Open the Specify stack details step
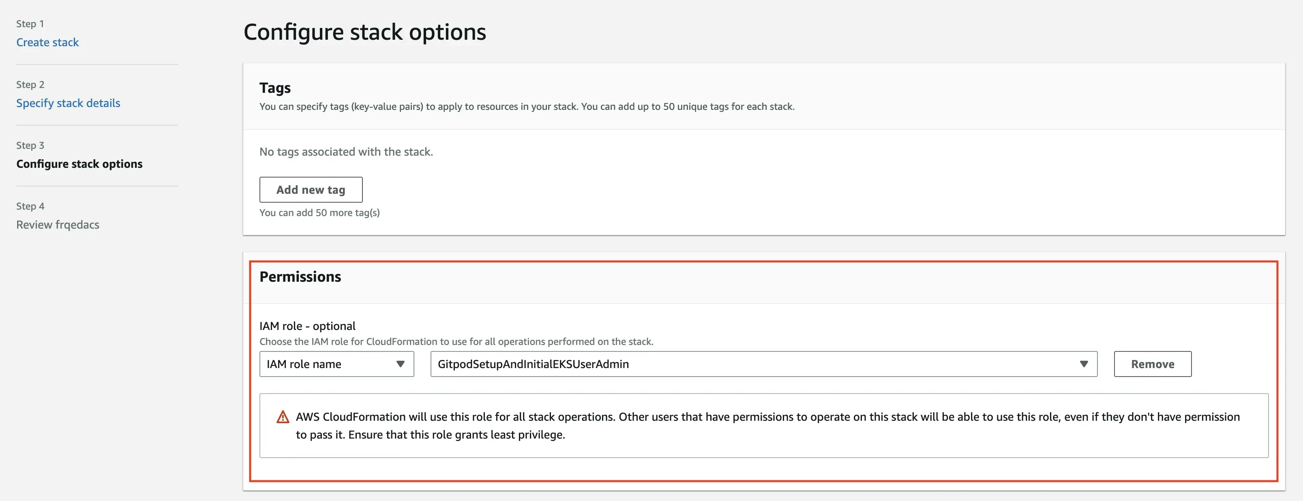Image resolution: width=1303 pixels, height=501 pixels. 68,103
